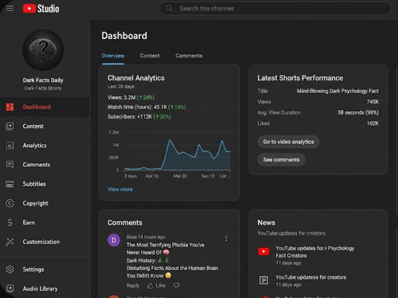Click Go to video analytics button
Screen dimensions: 398x298
point(288,142)
